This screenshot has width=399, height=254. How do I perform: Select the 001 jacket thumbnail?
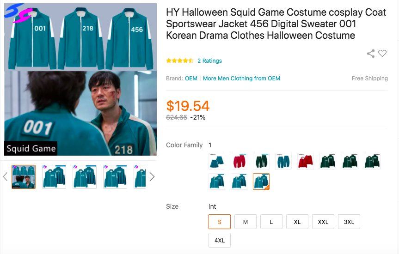pyautogui.click(x=54, y=177)
